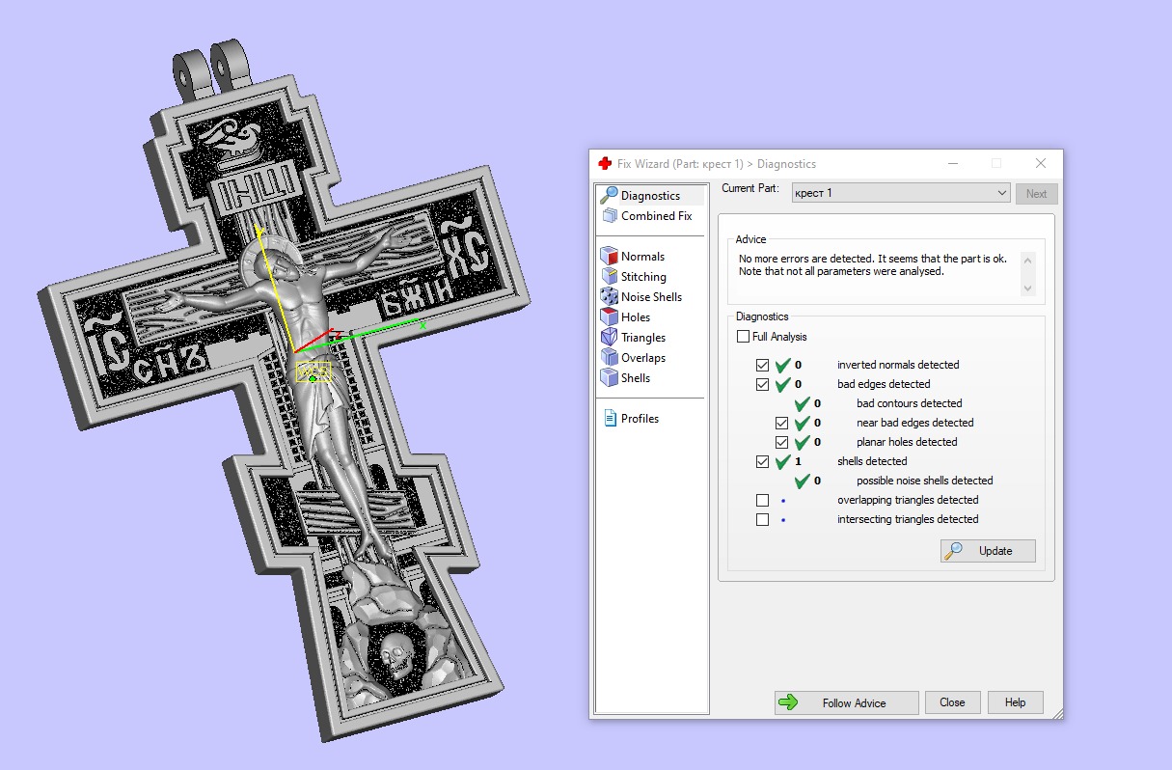Image resolution: width=1172 pixels, height=770 pixels.
Task: Open the Profiles page label
Action: 640,419
